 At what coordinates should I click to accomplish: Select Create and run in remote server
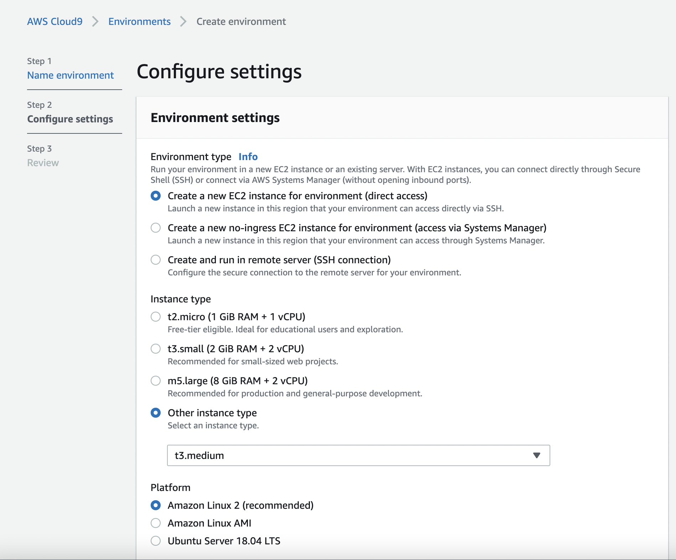pyautogui.click(x=156, y=260)
